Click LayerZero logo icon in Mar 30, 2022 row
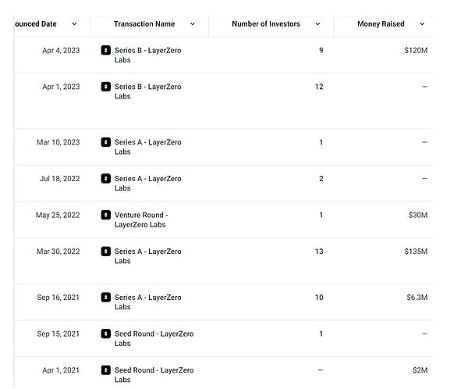This screenshot has height=389, width=468. pyautogui.click(x=106, y=252)
